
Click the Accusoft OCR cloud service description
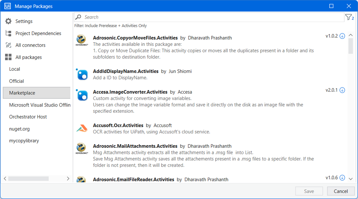[x=151, y=132]
